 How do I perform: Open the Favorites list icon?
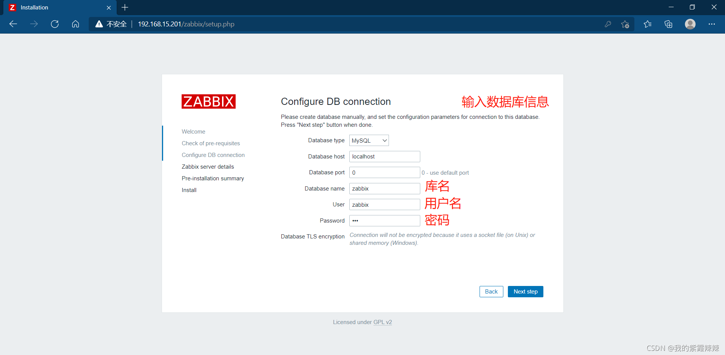click(x=648, y=24)
